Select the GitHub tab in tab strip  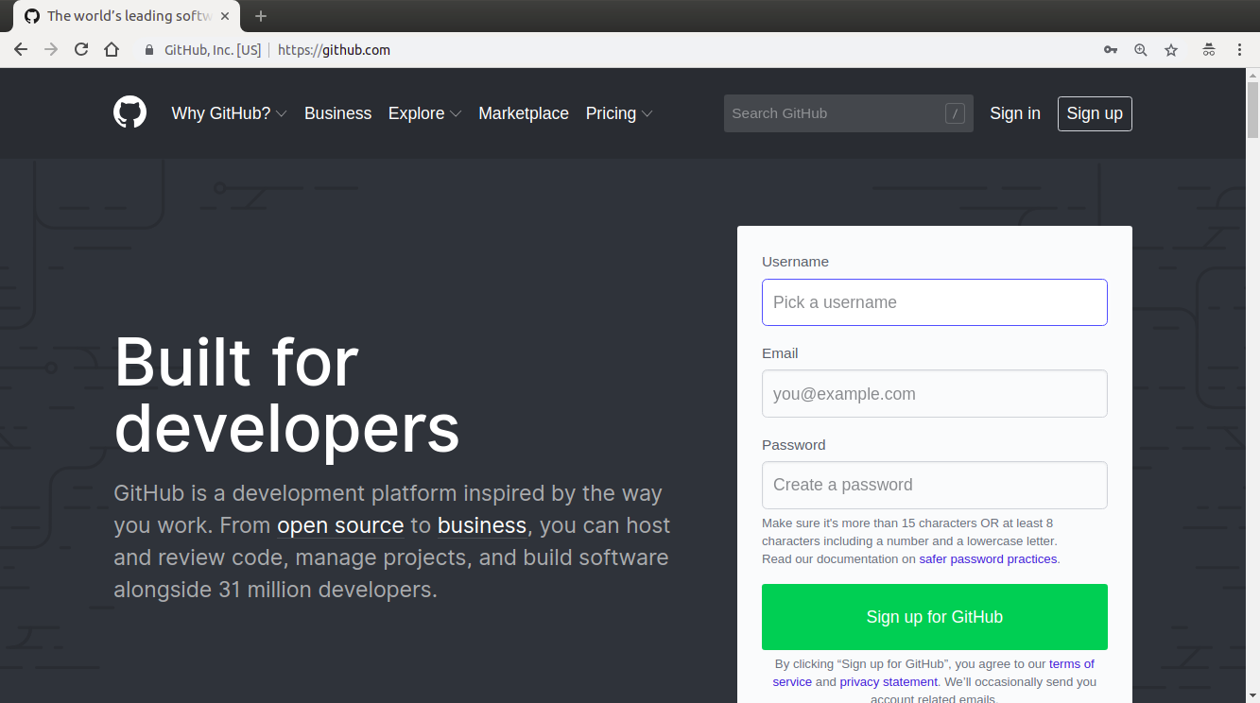pyautogui.click(x=127, y=16)
